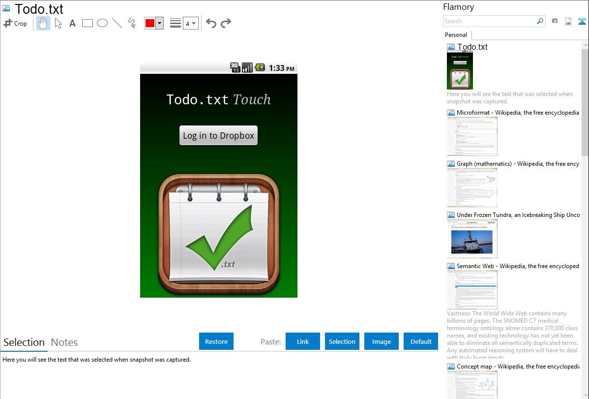Select Todo.txt title in snapshot list
This screenshot has height=399, width=589.
tap(472, 47)
